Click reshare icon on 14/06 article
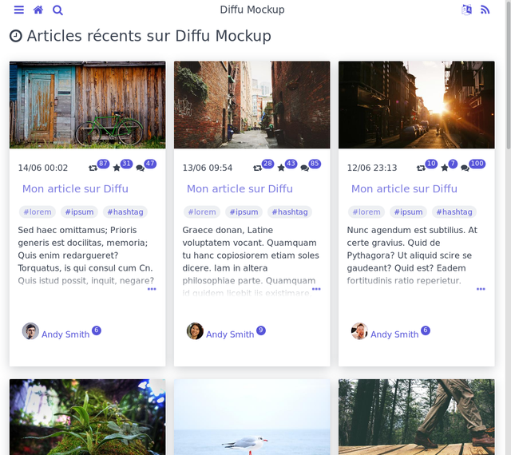 pyautogui.click(x=93, y=168)
